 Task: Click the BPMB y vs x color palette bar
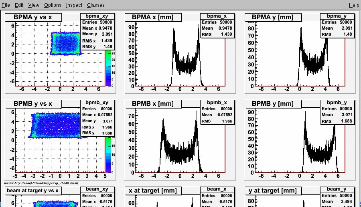[x=108, y=155]
